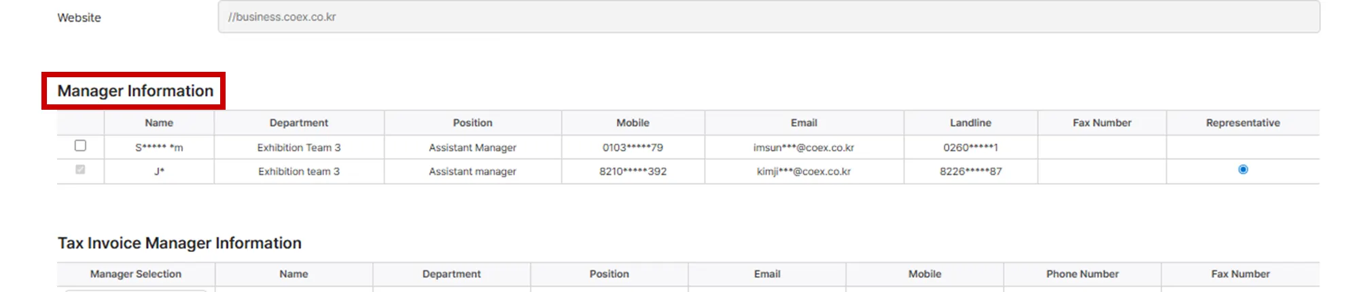Viewport: 1359px width, 292px height.
Task: Click the Phone Number column header
Action: pyautogui.click(x=1082, y=274)
